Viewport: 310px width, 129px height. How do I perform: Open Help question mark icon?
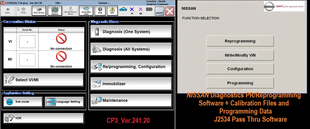pyautogui.click(x=100, y=11)
